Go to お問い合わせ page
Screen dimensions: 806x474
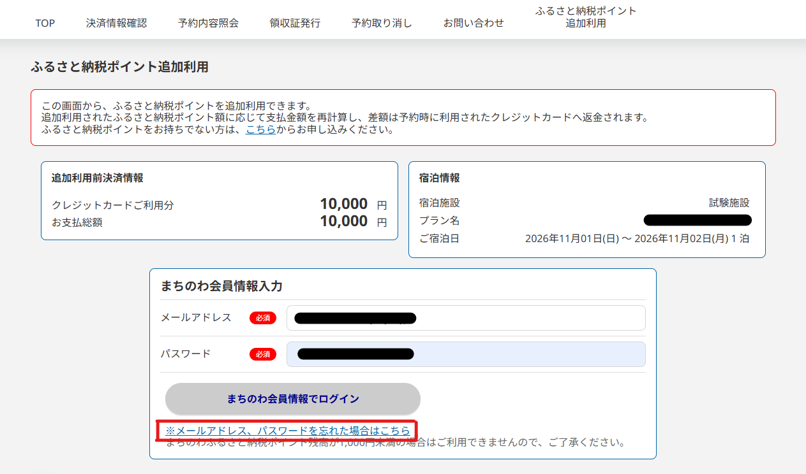tap(474, 23)
